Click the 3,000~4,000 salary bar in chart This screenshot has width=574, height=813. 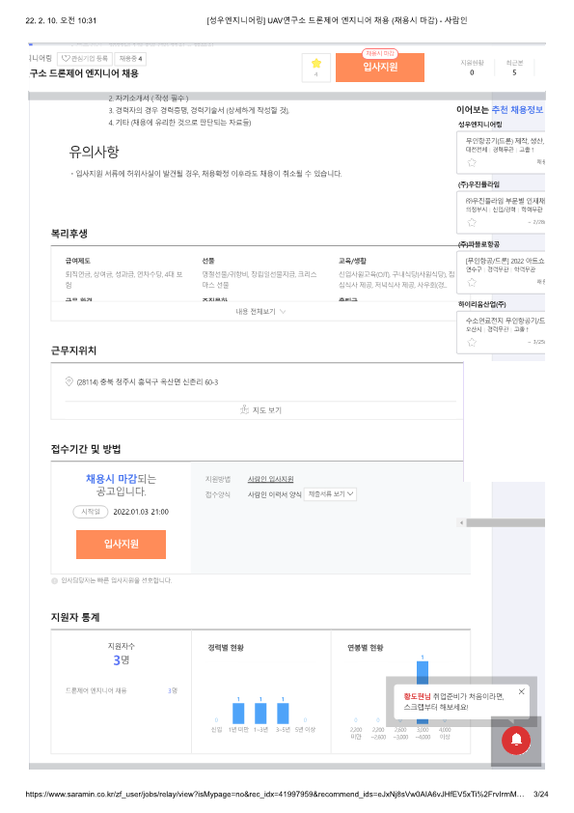coord(423,692)
